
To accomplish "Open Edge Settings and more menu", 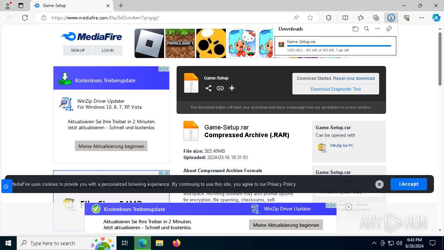I will click(x=422, y=18).
